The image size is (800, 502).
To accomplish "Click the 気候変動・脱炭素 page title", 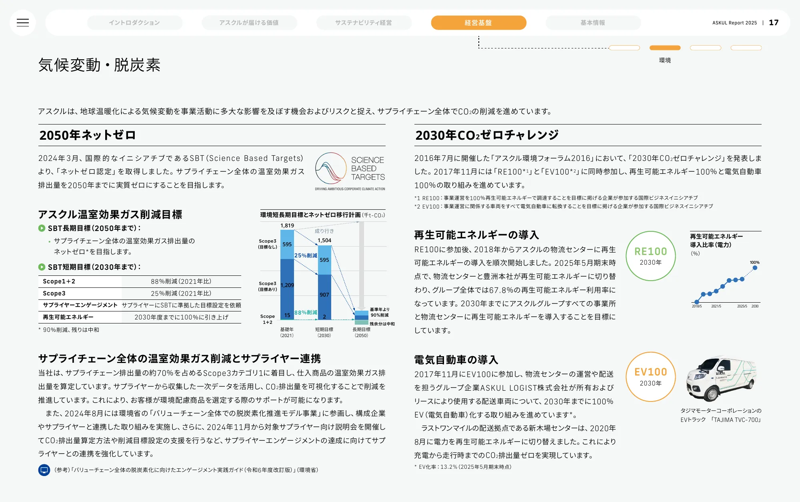I will pyautogui.click(x=99, y=65).
